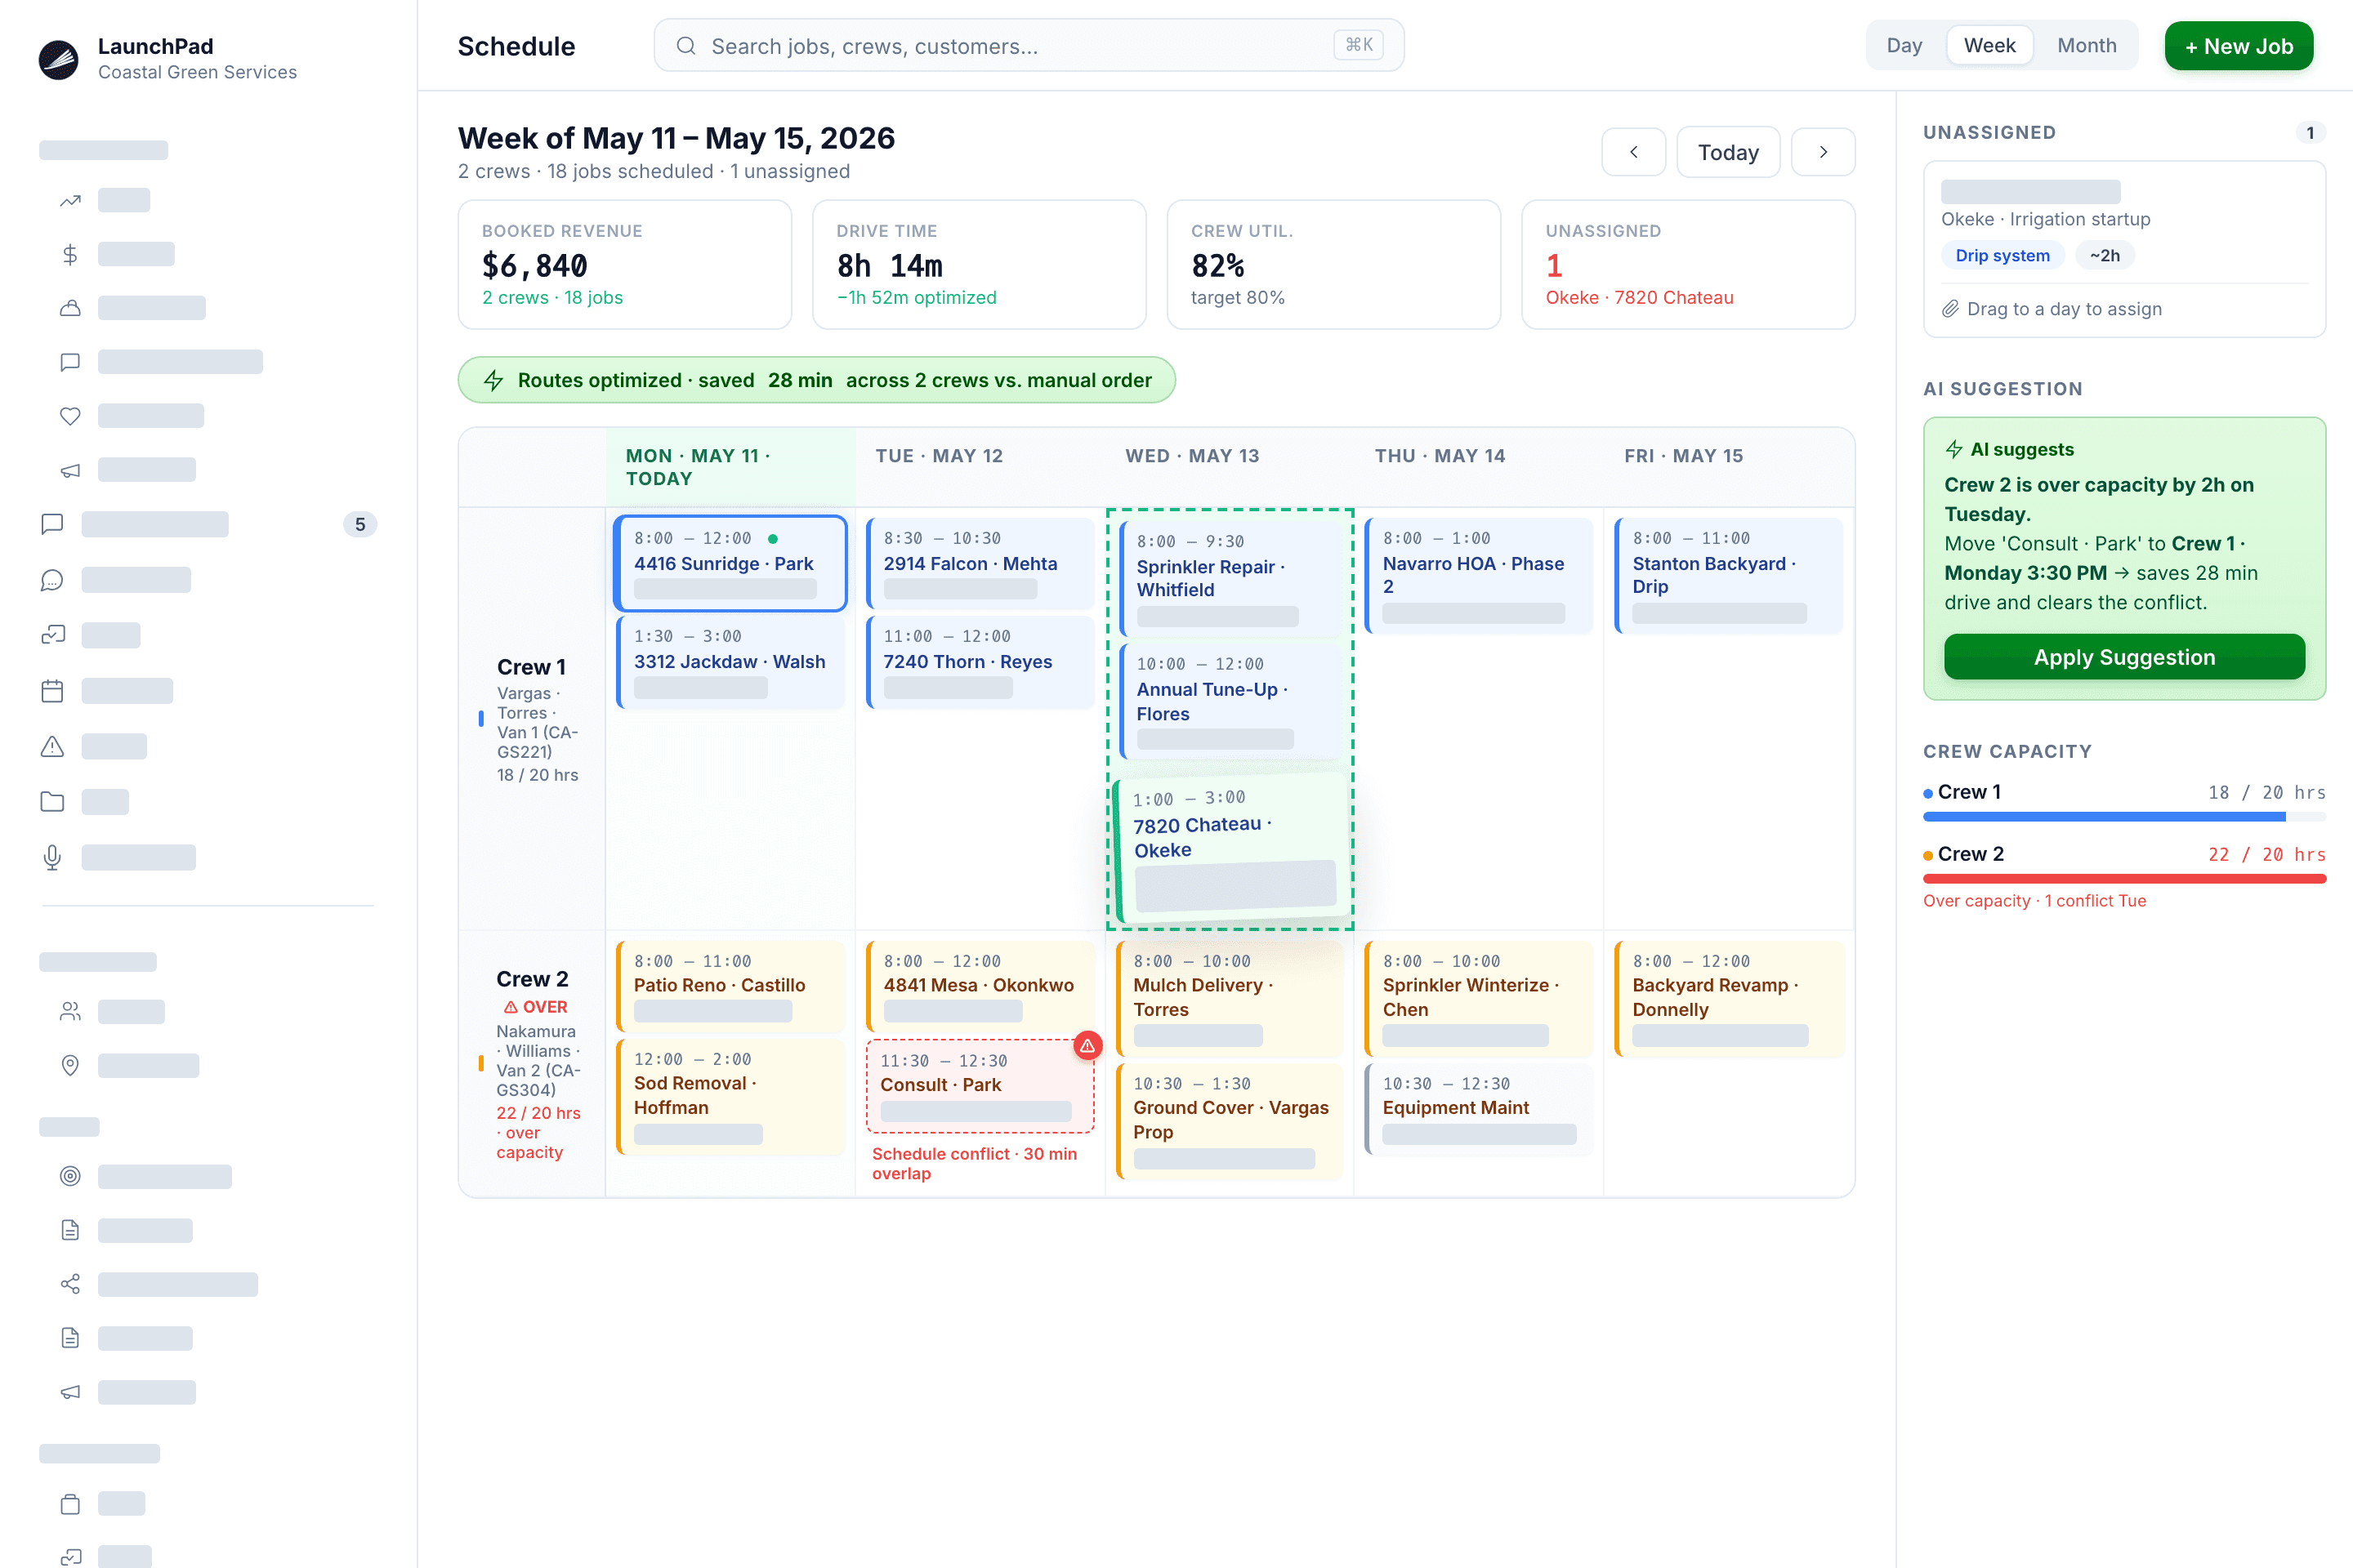This screenshot has height=1568, width=2353.
Task: Click the Crew 2 red capacity bar
Action: pos(2124,879)
